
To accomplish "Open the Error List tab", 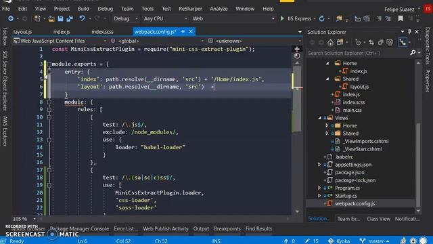I will click(x=126, y=228).
